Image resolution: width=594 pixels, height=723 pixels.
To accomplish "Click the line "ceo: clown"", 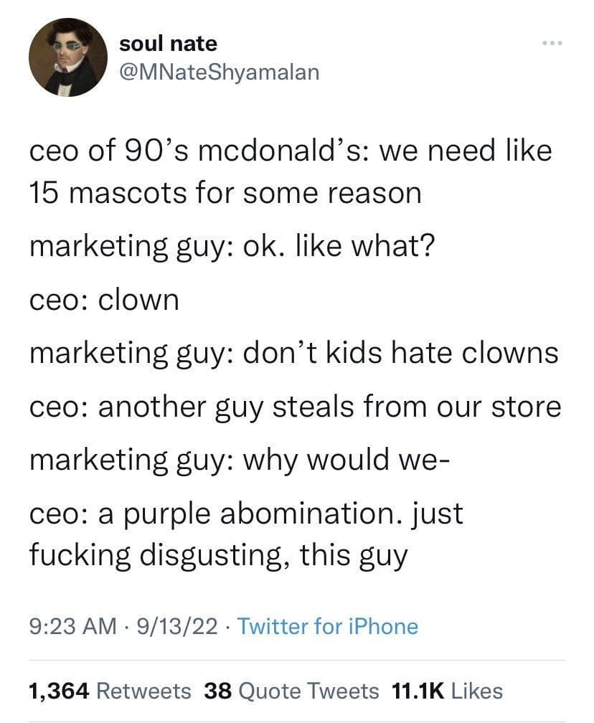I will (x=104, y=299).
